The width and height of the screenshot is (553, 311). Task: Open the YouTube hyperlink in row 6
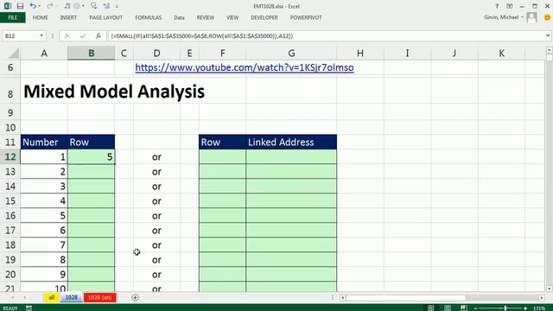click(245, 67)
